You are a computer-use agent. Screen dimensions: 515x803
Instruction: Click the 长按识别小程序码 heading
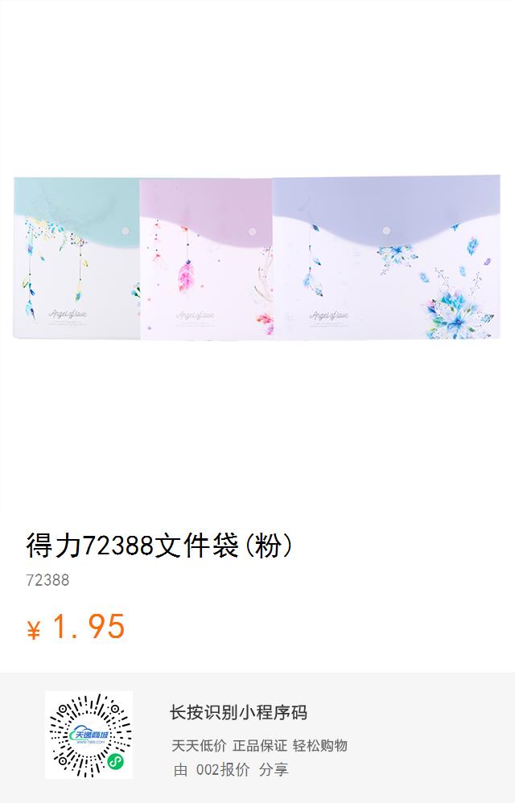pyautogui.click(x=238, y=712)
